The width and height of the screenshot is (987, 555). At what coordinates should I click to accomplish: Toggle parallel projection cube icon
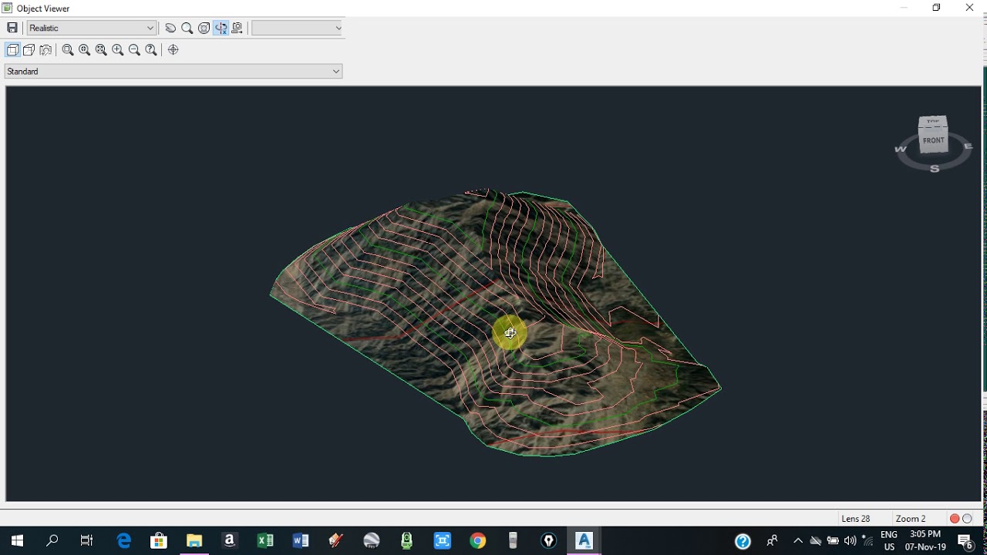pos(12,50)
